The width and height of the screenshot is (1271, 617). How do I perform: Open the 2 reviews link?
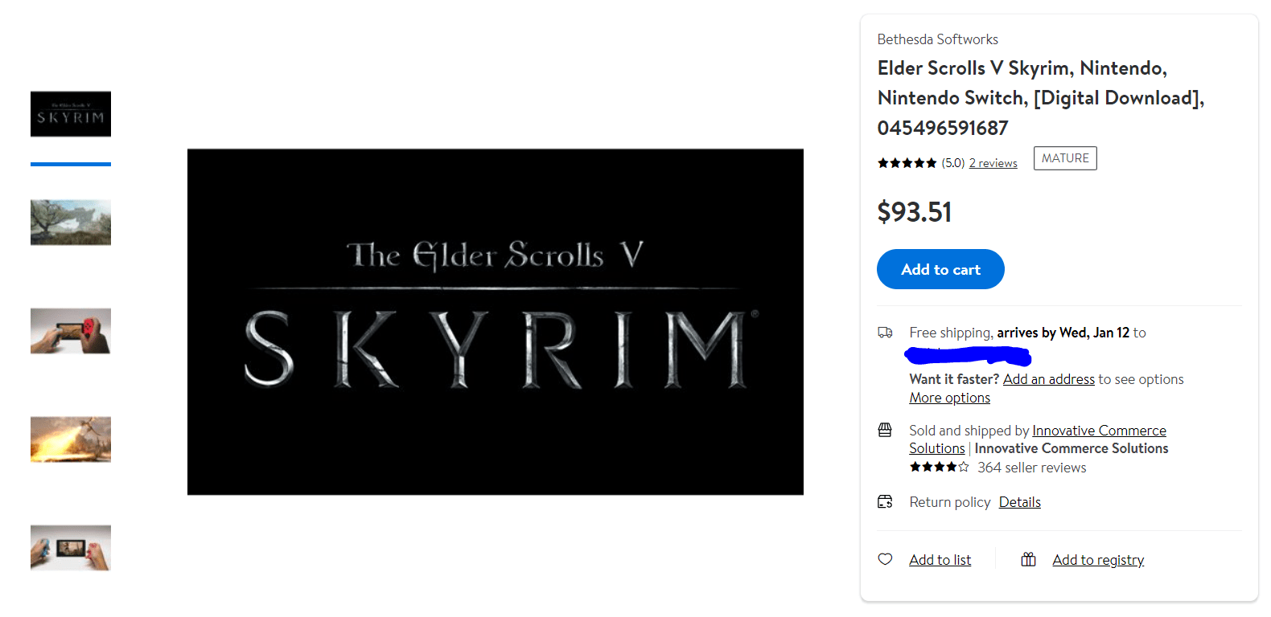click(993, 162)
